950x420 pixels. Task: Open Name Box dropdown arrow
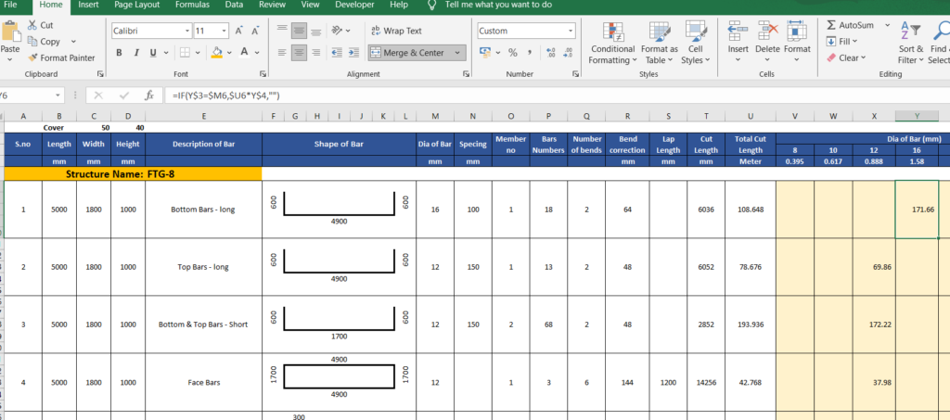click(x=58, y=95)
